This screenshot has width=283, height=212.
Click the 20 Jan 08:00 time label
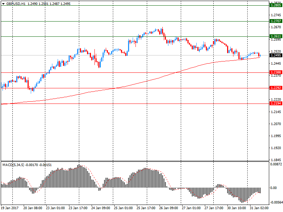point(33,208)
